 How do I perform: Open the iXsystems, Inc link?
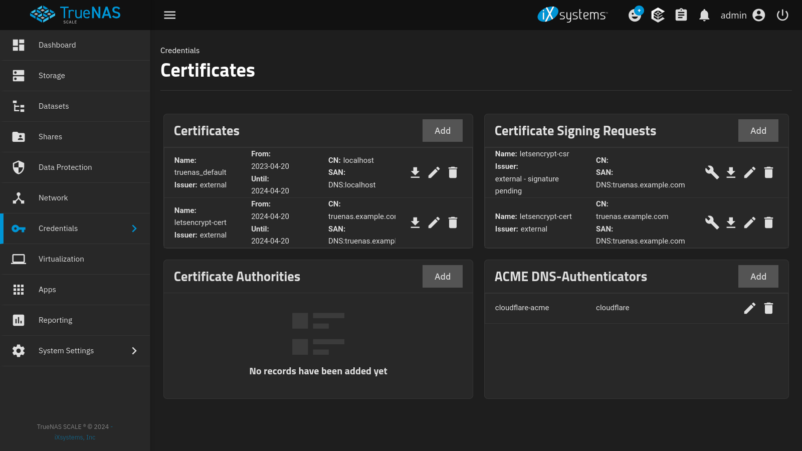74,437
